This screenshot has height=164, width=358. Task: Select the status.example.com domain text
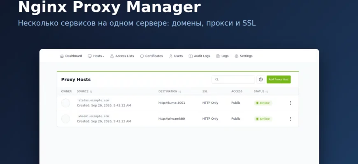93,100
